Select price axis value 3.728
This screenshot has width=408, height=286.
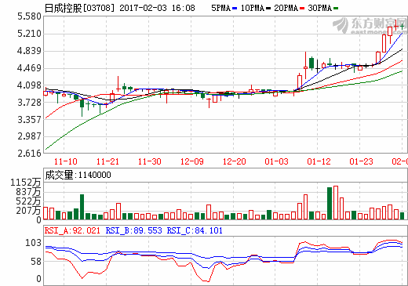click(x=29, y=103)
